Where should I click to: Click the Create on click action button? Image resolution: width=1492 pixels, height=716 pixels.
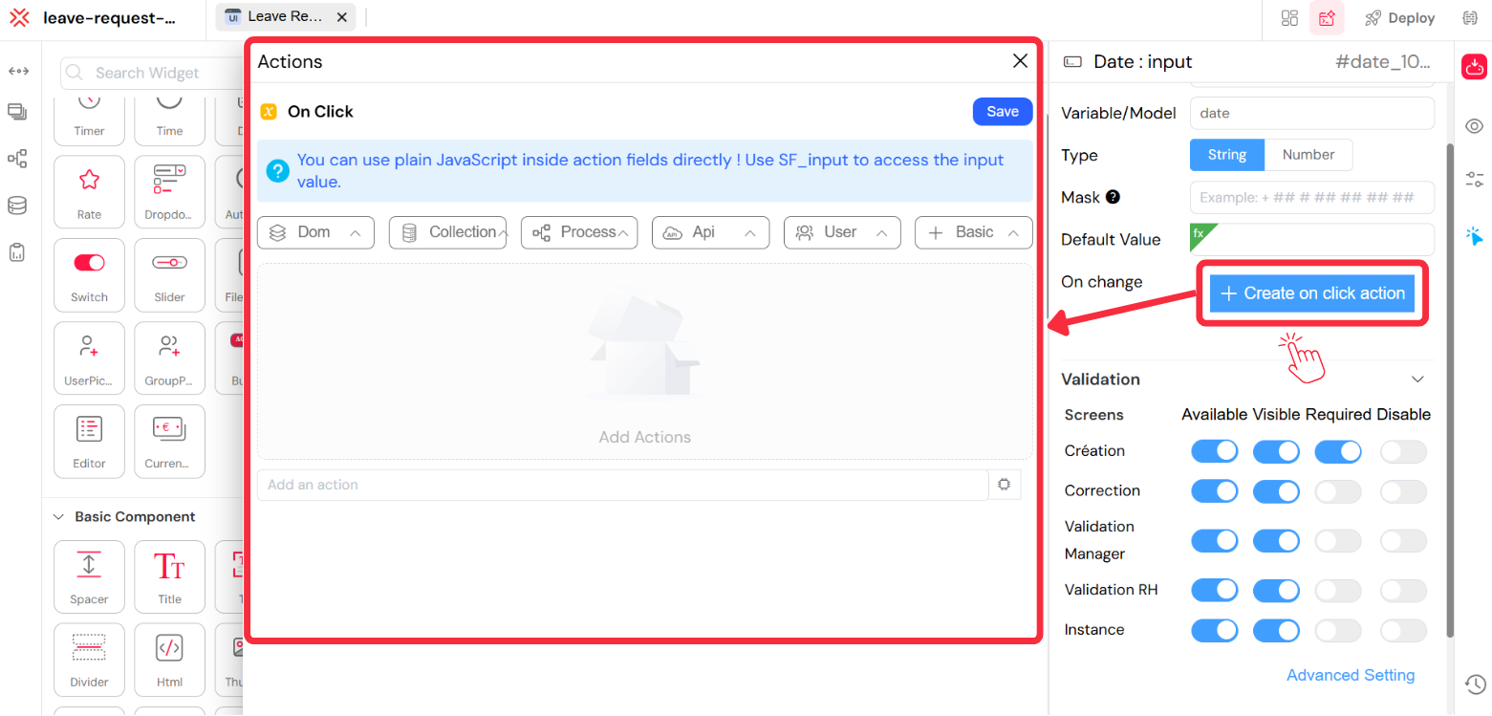point(1311,293)
